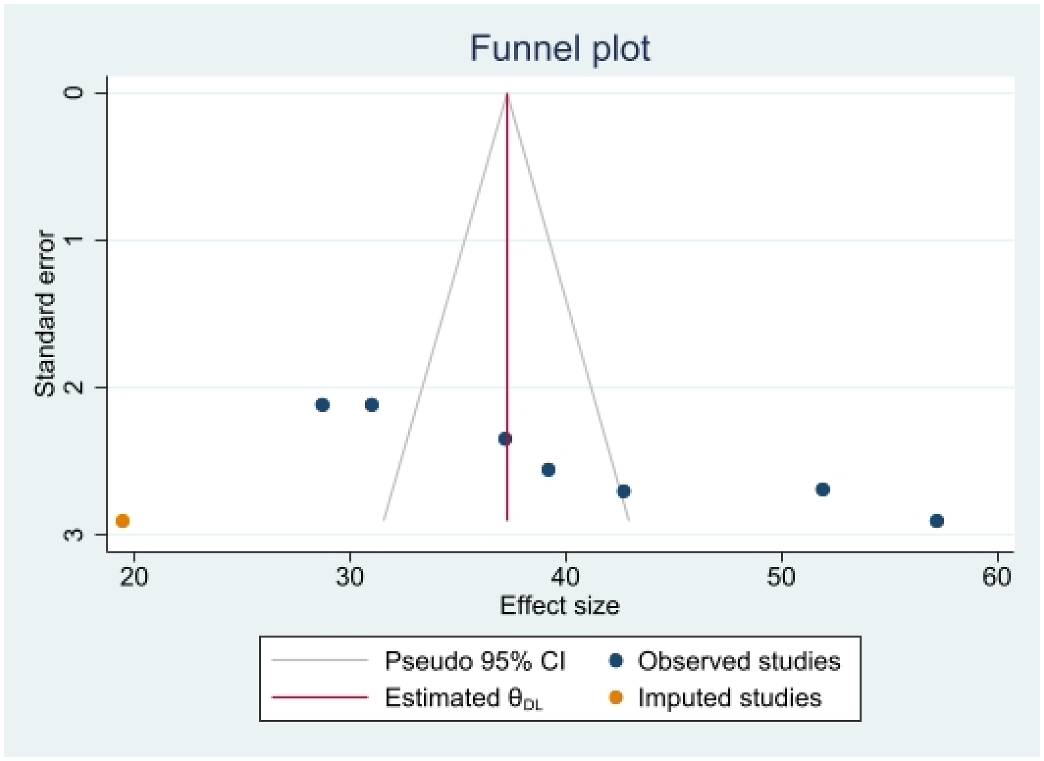The height and width of the screenshot is (761, 1044).
Task: Click the "Effect size" x-axis title
Action: click(560, 606)
